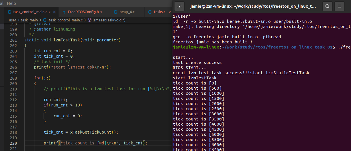Click the jamie@lzm-vm-linux terminal prompt
351x151 pixels.
pos(195,47)
